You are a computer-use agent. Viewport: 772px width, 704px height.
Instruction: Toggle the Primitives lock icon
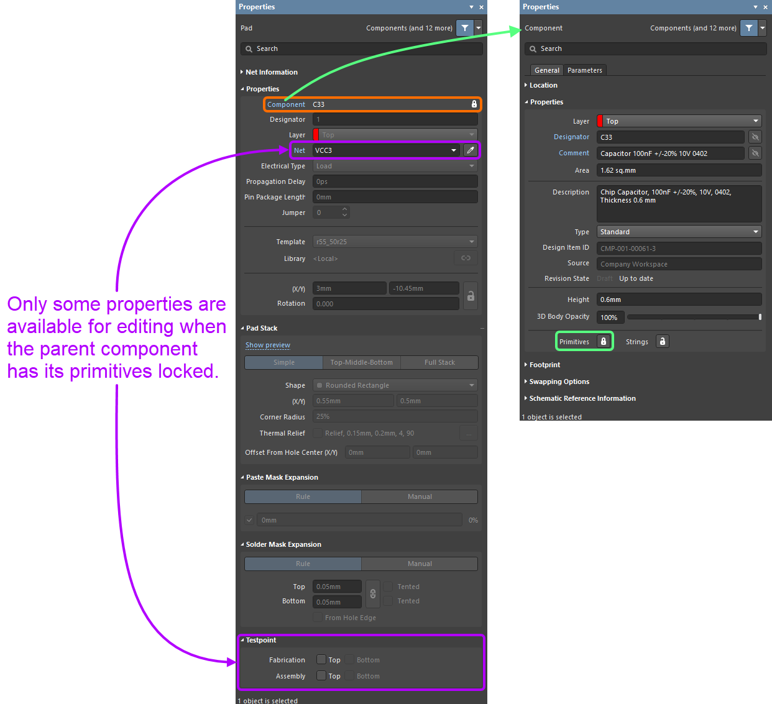(603, 342)
